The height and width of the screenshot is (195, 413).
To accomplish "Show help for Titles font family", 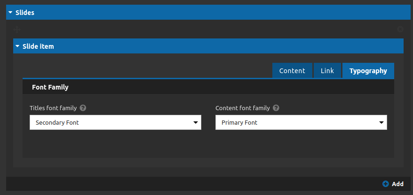I will click(83, 108).
